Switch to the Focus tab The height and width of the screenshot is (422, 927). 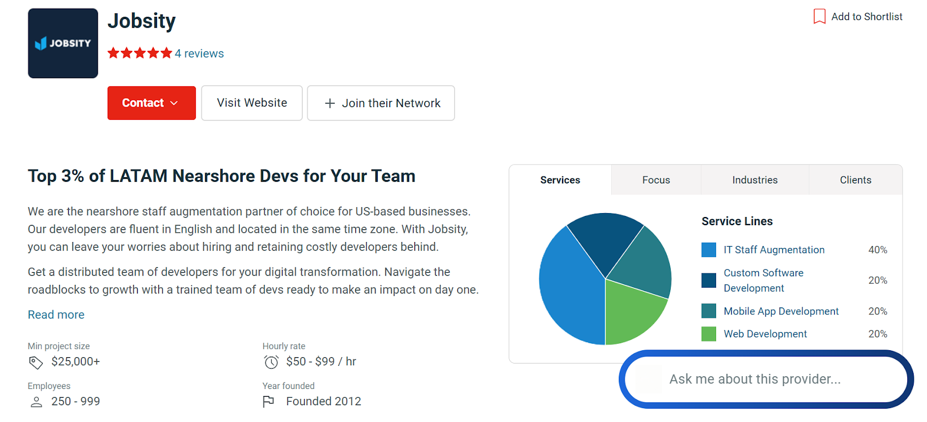[x=656, y=180]
